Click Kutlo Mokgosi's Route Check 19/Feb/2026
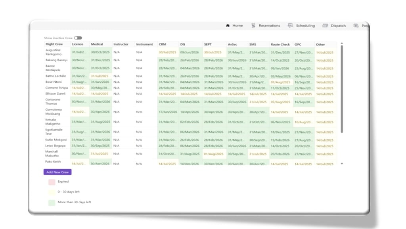 click(x=280, y=140)
